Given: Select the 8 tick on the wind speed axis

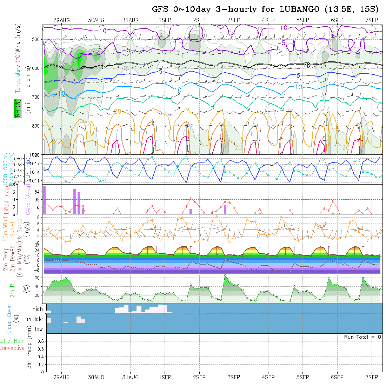Looking at the screenshot, I should [38, 217].
